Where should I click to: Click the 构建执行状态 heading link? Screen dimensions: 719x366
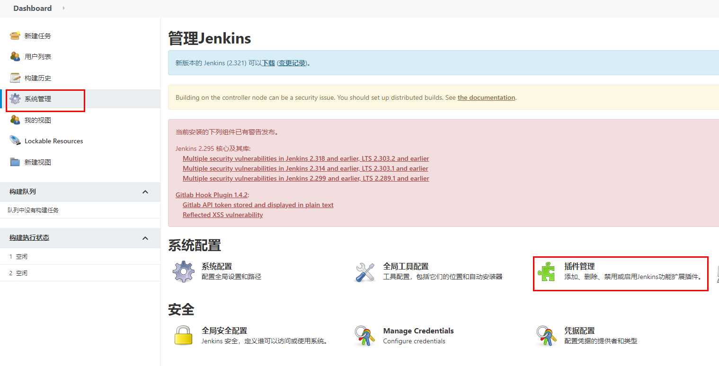tap(29, 237)
